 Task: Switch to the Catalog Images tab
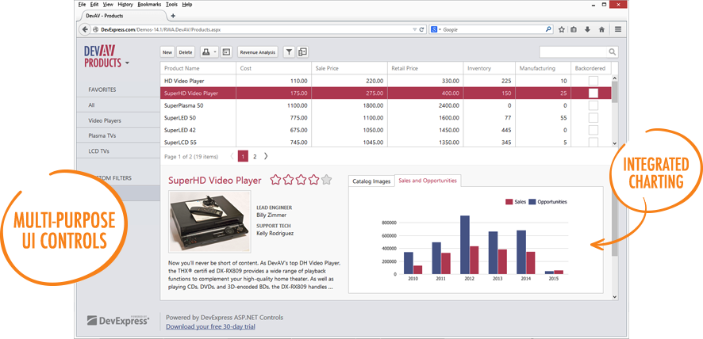point(371,181)
